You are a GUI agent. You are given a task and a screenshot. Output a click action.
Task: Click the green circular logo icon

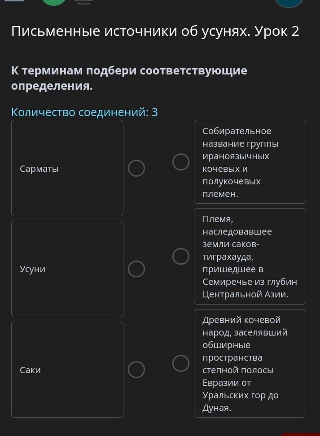point(54,2)
